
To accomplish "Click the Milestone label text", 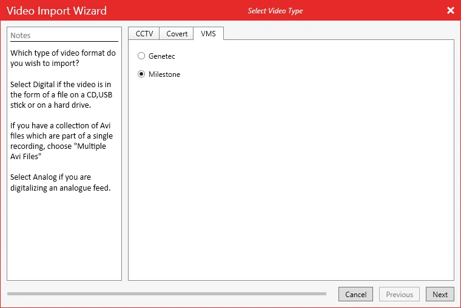I will pyautogui.click(x=164, y=74).
